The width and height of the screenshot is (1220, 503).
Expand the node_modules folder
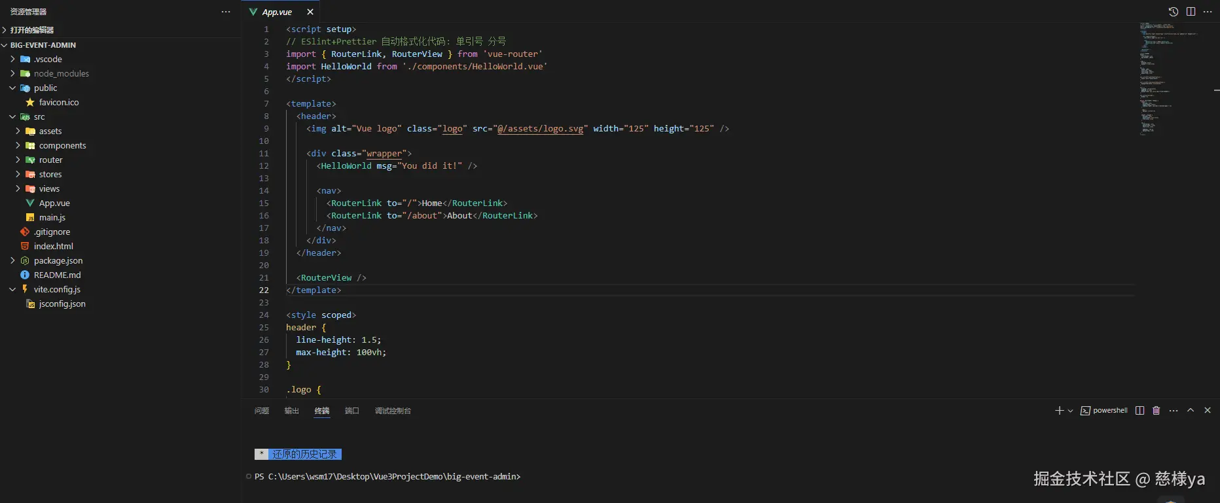[x=121, y=73]
